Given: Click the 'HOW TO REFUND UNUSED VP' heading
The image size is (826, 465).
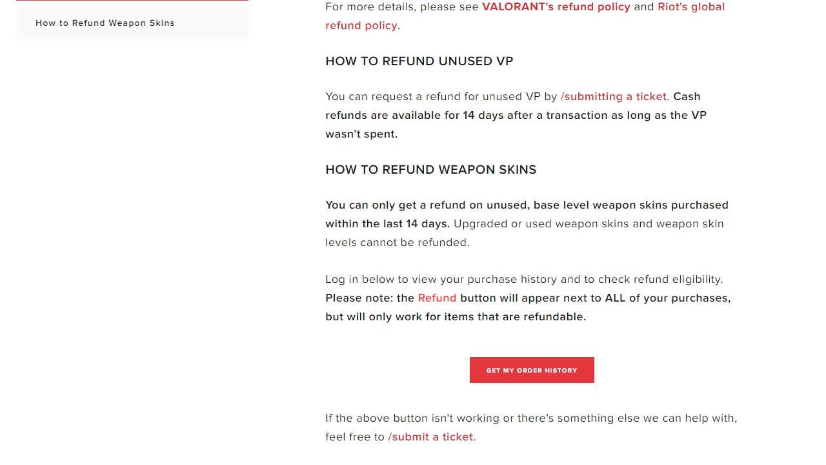Looking at the screenshot, I should [419, 61].
